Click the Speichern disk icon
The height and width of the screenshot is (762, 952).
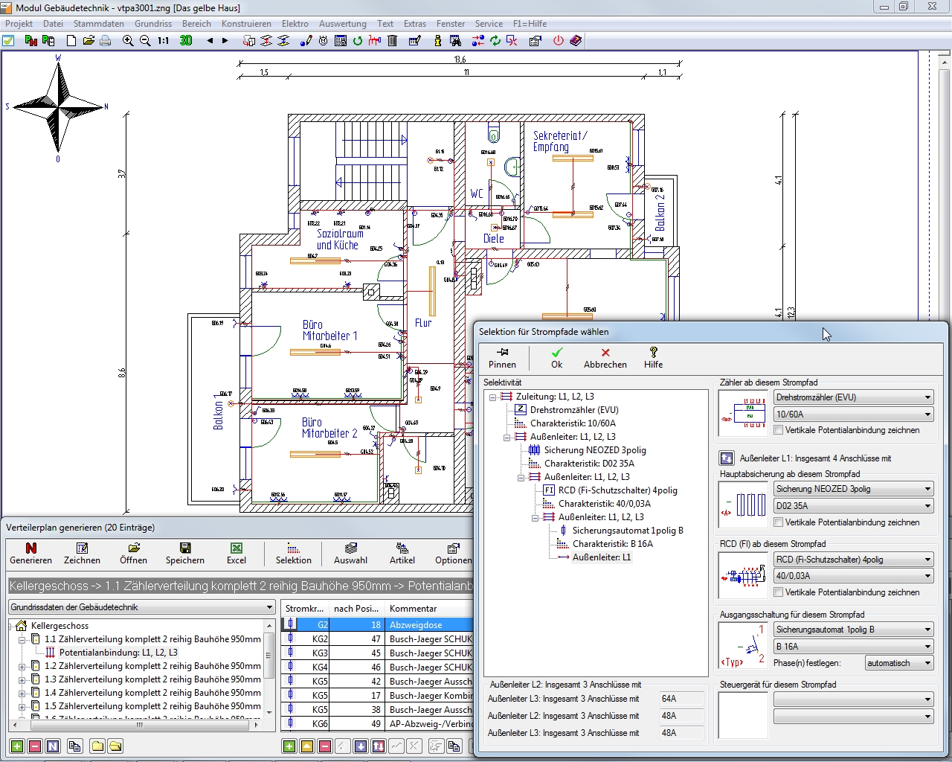[x=185, y=554]
